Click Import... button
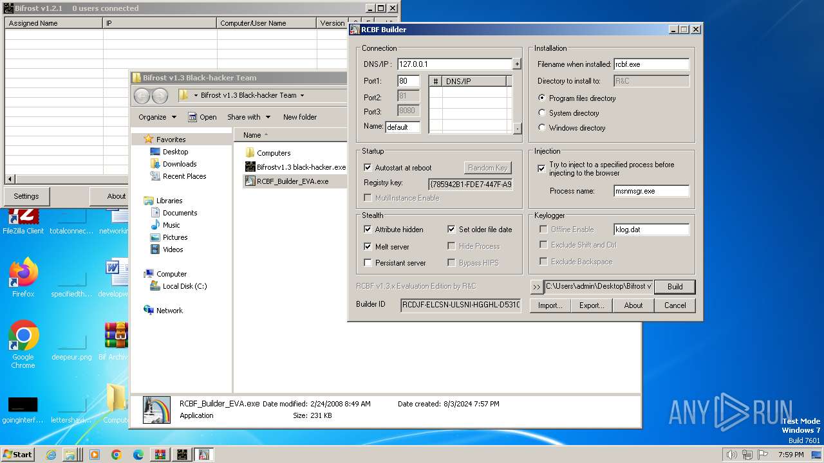Viewport: 824px width, 463px height. [x=550, y=305]
